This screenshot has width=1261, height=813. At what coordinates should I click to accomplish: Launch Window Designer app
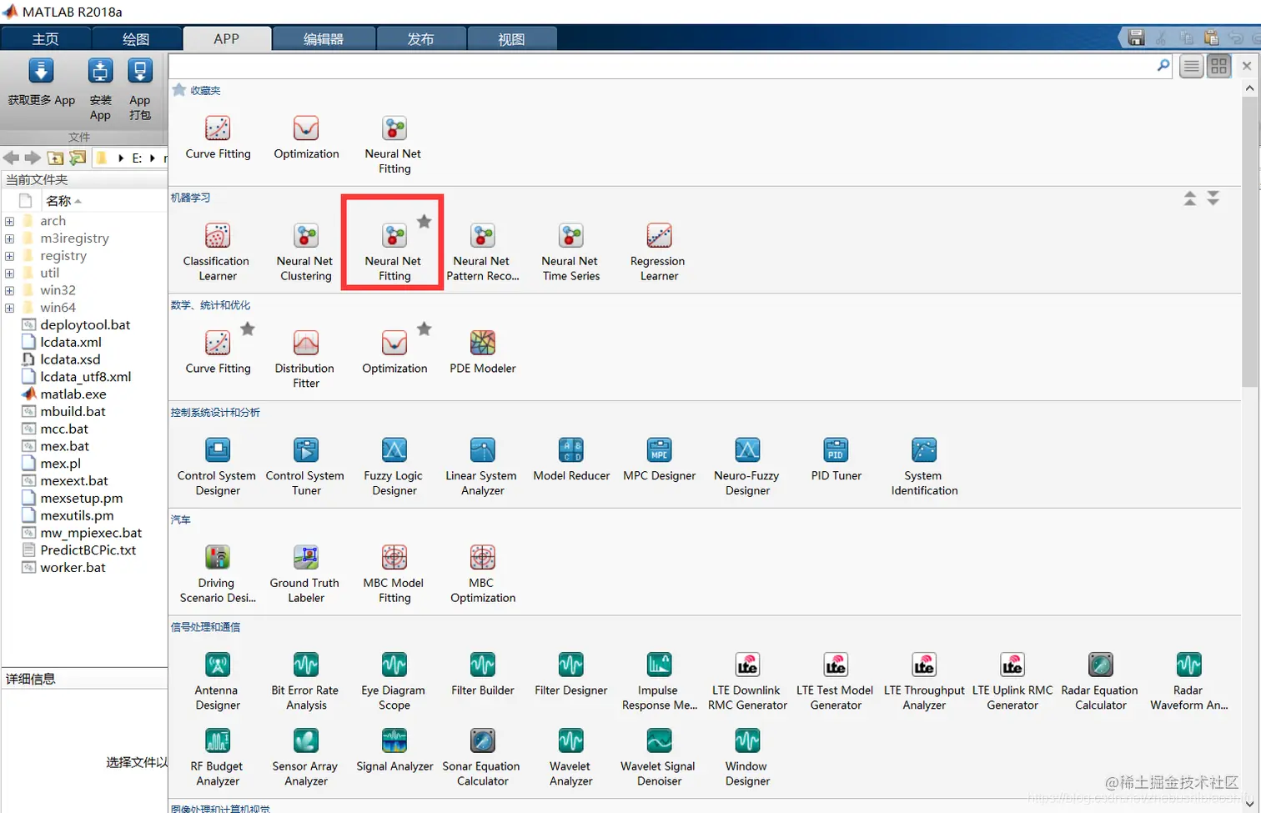coord(747,757)
